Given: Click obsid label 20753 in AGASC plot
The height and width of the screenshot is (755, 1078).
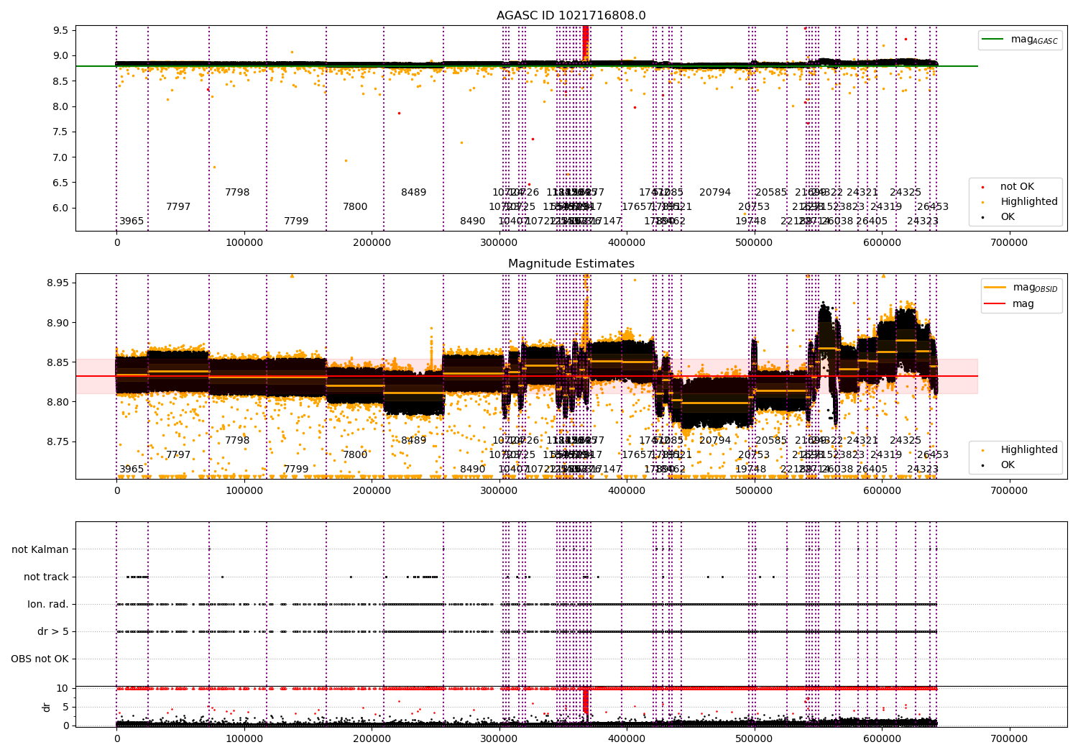Looking at the screenshot, I should 754,207.
